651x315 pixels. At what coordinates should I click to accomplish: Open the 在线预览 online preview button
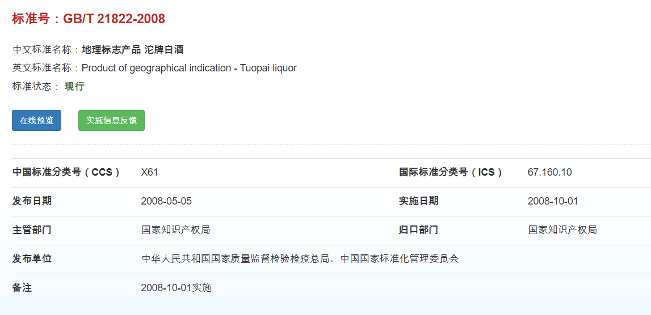(36, 120)
